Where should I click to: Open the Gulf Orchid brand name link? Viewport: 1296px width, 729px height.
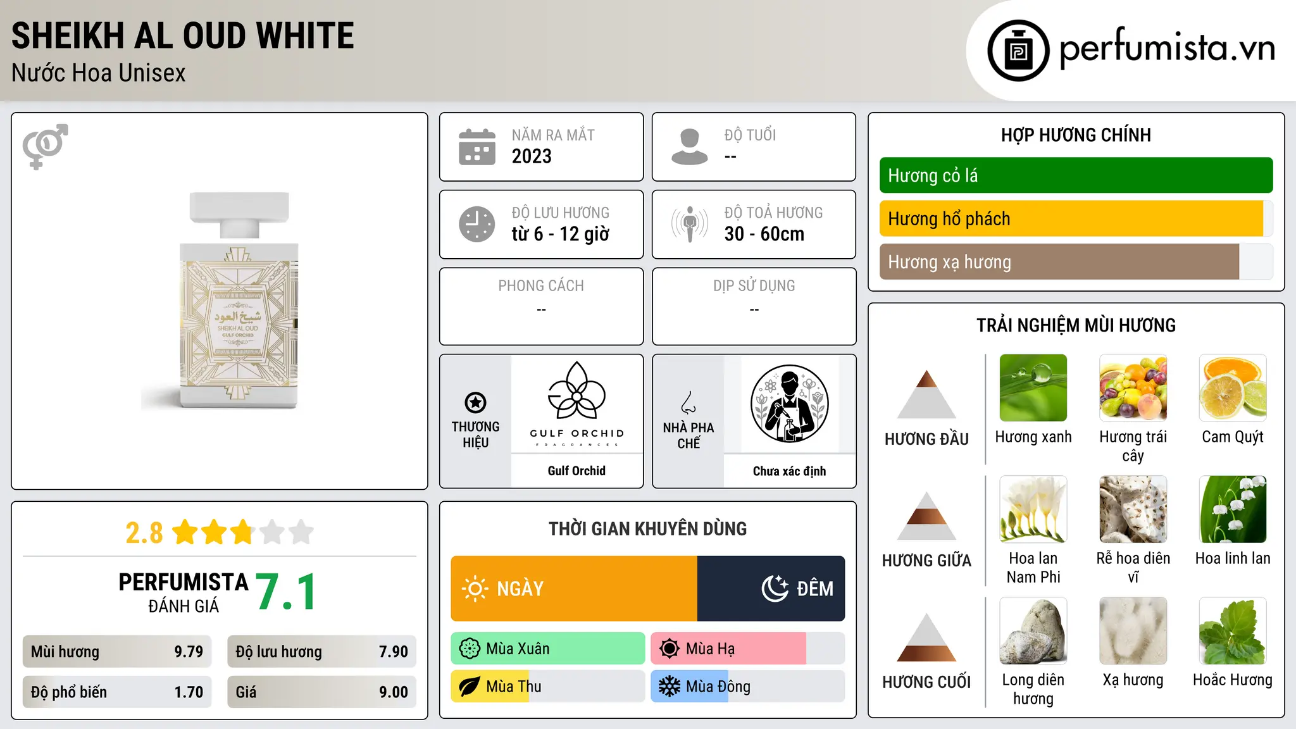click(576, 471)
